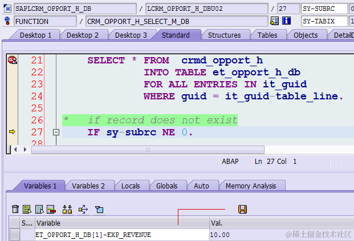The image size is (354, 241).
Task: Click the horizontal scrollbar thumb of editor
Action: (x=148, y=150)
